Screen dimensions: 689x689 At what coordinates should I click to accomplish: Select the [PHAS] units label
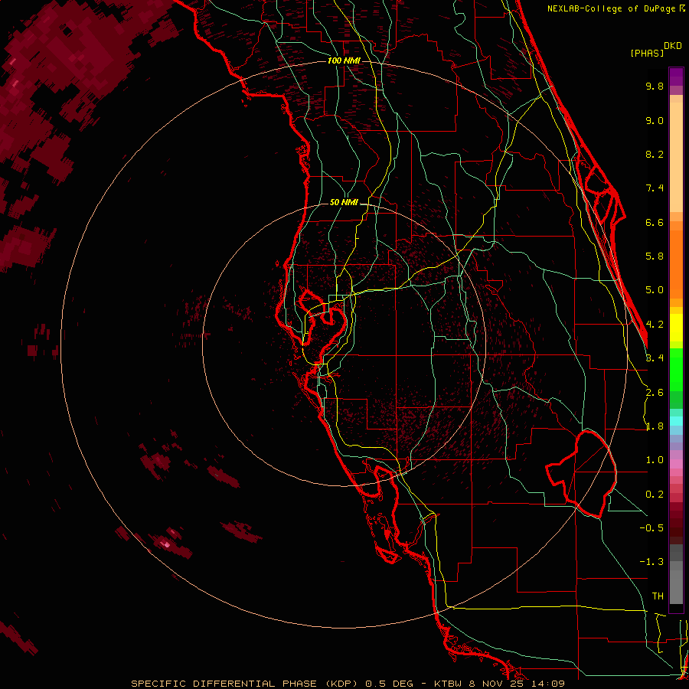(x=647, y=53)
